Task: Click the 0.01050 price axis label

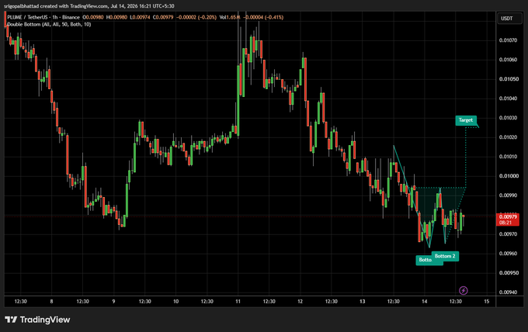Action: pos(508,79)
